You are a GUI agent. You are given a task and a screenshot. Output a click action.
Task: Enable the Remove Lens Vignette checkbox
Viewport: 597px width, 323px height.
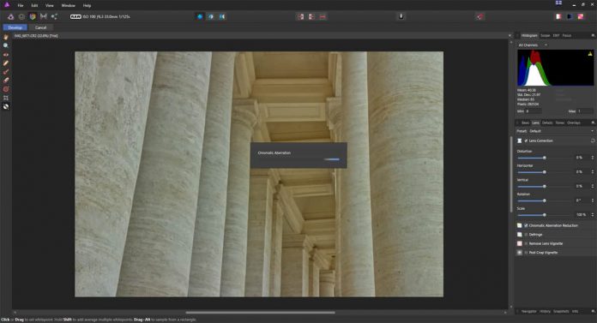click(526, 243)
